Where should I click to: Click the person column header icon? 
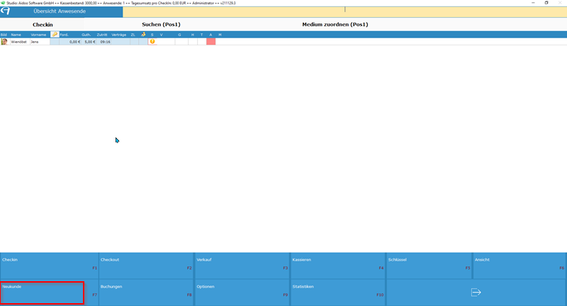click(x=143, y=34)
